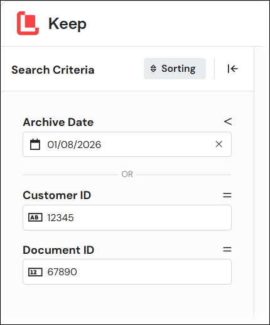Click the Keep app title
The height and width of the screenshot is (325, 270).
[x=67, y=24]
